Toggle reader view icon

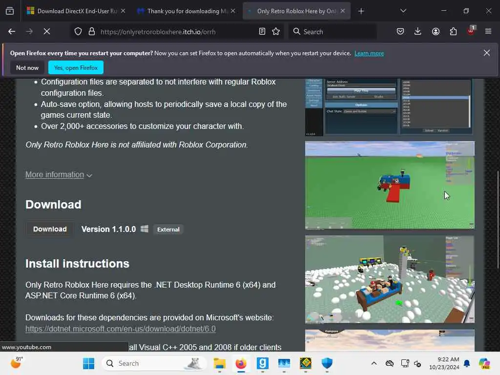pyautogui.click(x=262, y=32)
